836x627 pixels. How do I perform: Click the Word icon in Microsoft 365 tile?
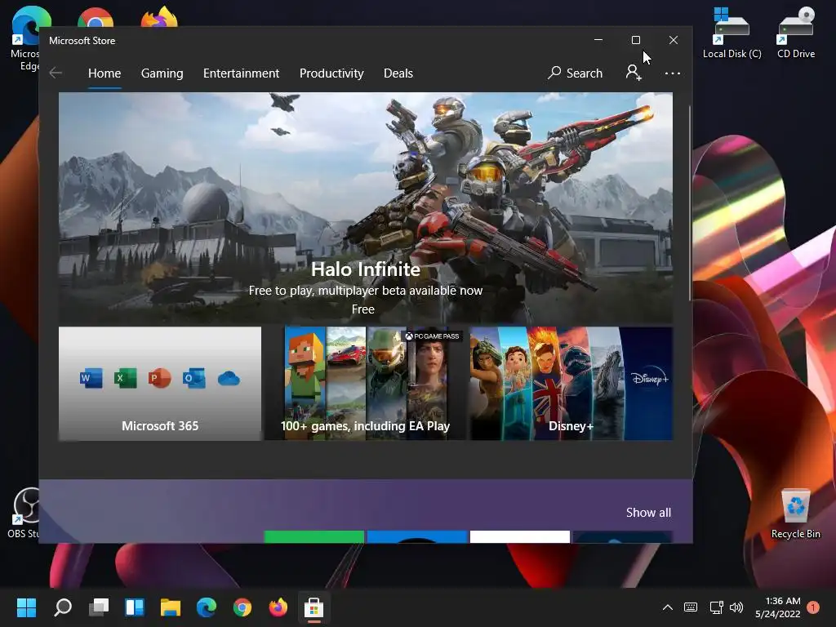91,379
